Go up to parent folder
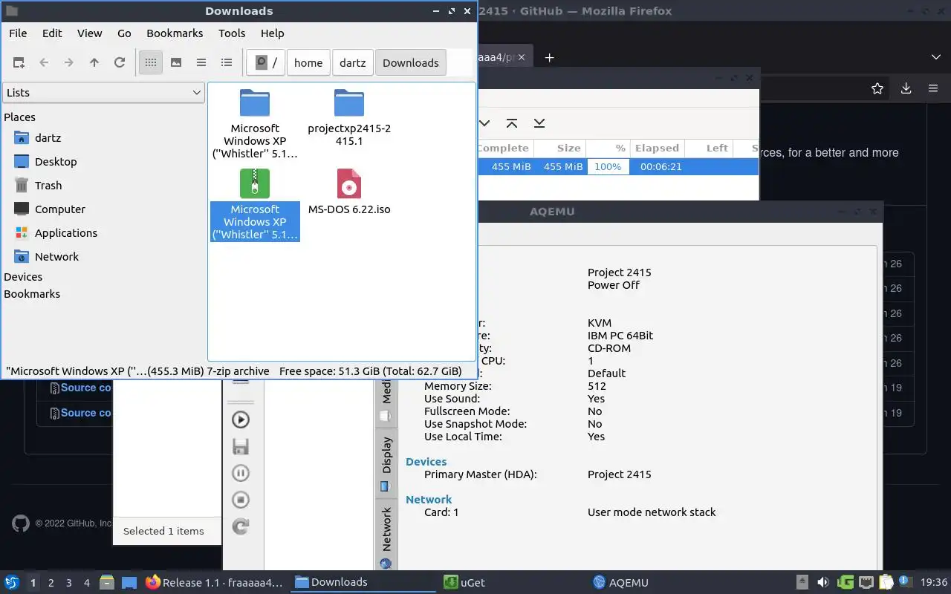The image size is (951, 594). [94, 63]
